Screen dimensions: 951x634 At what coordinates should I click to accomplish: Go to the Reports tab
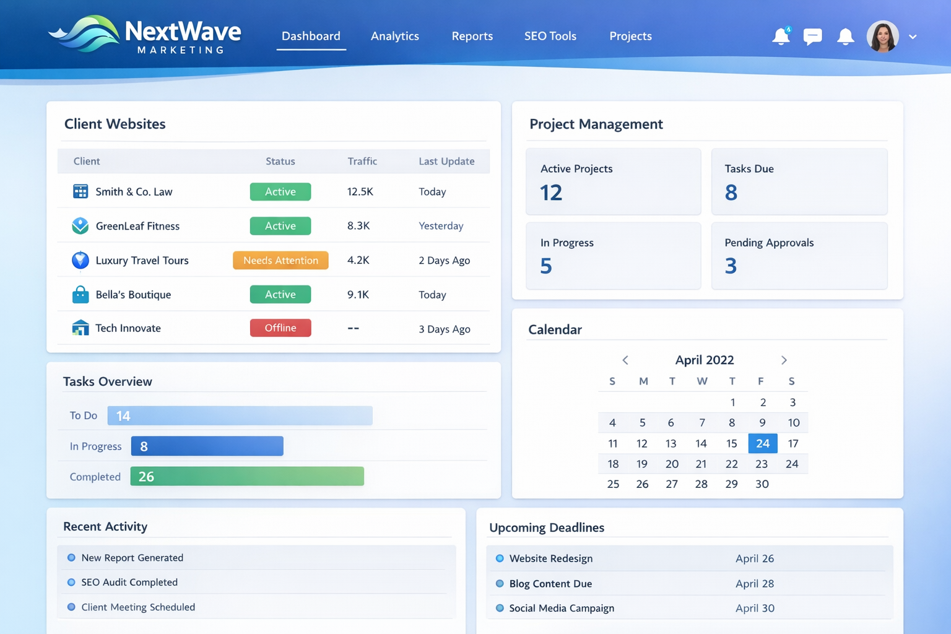tap(472, 36)
